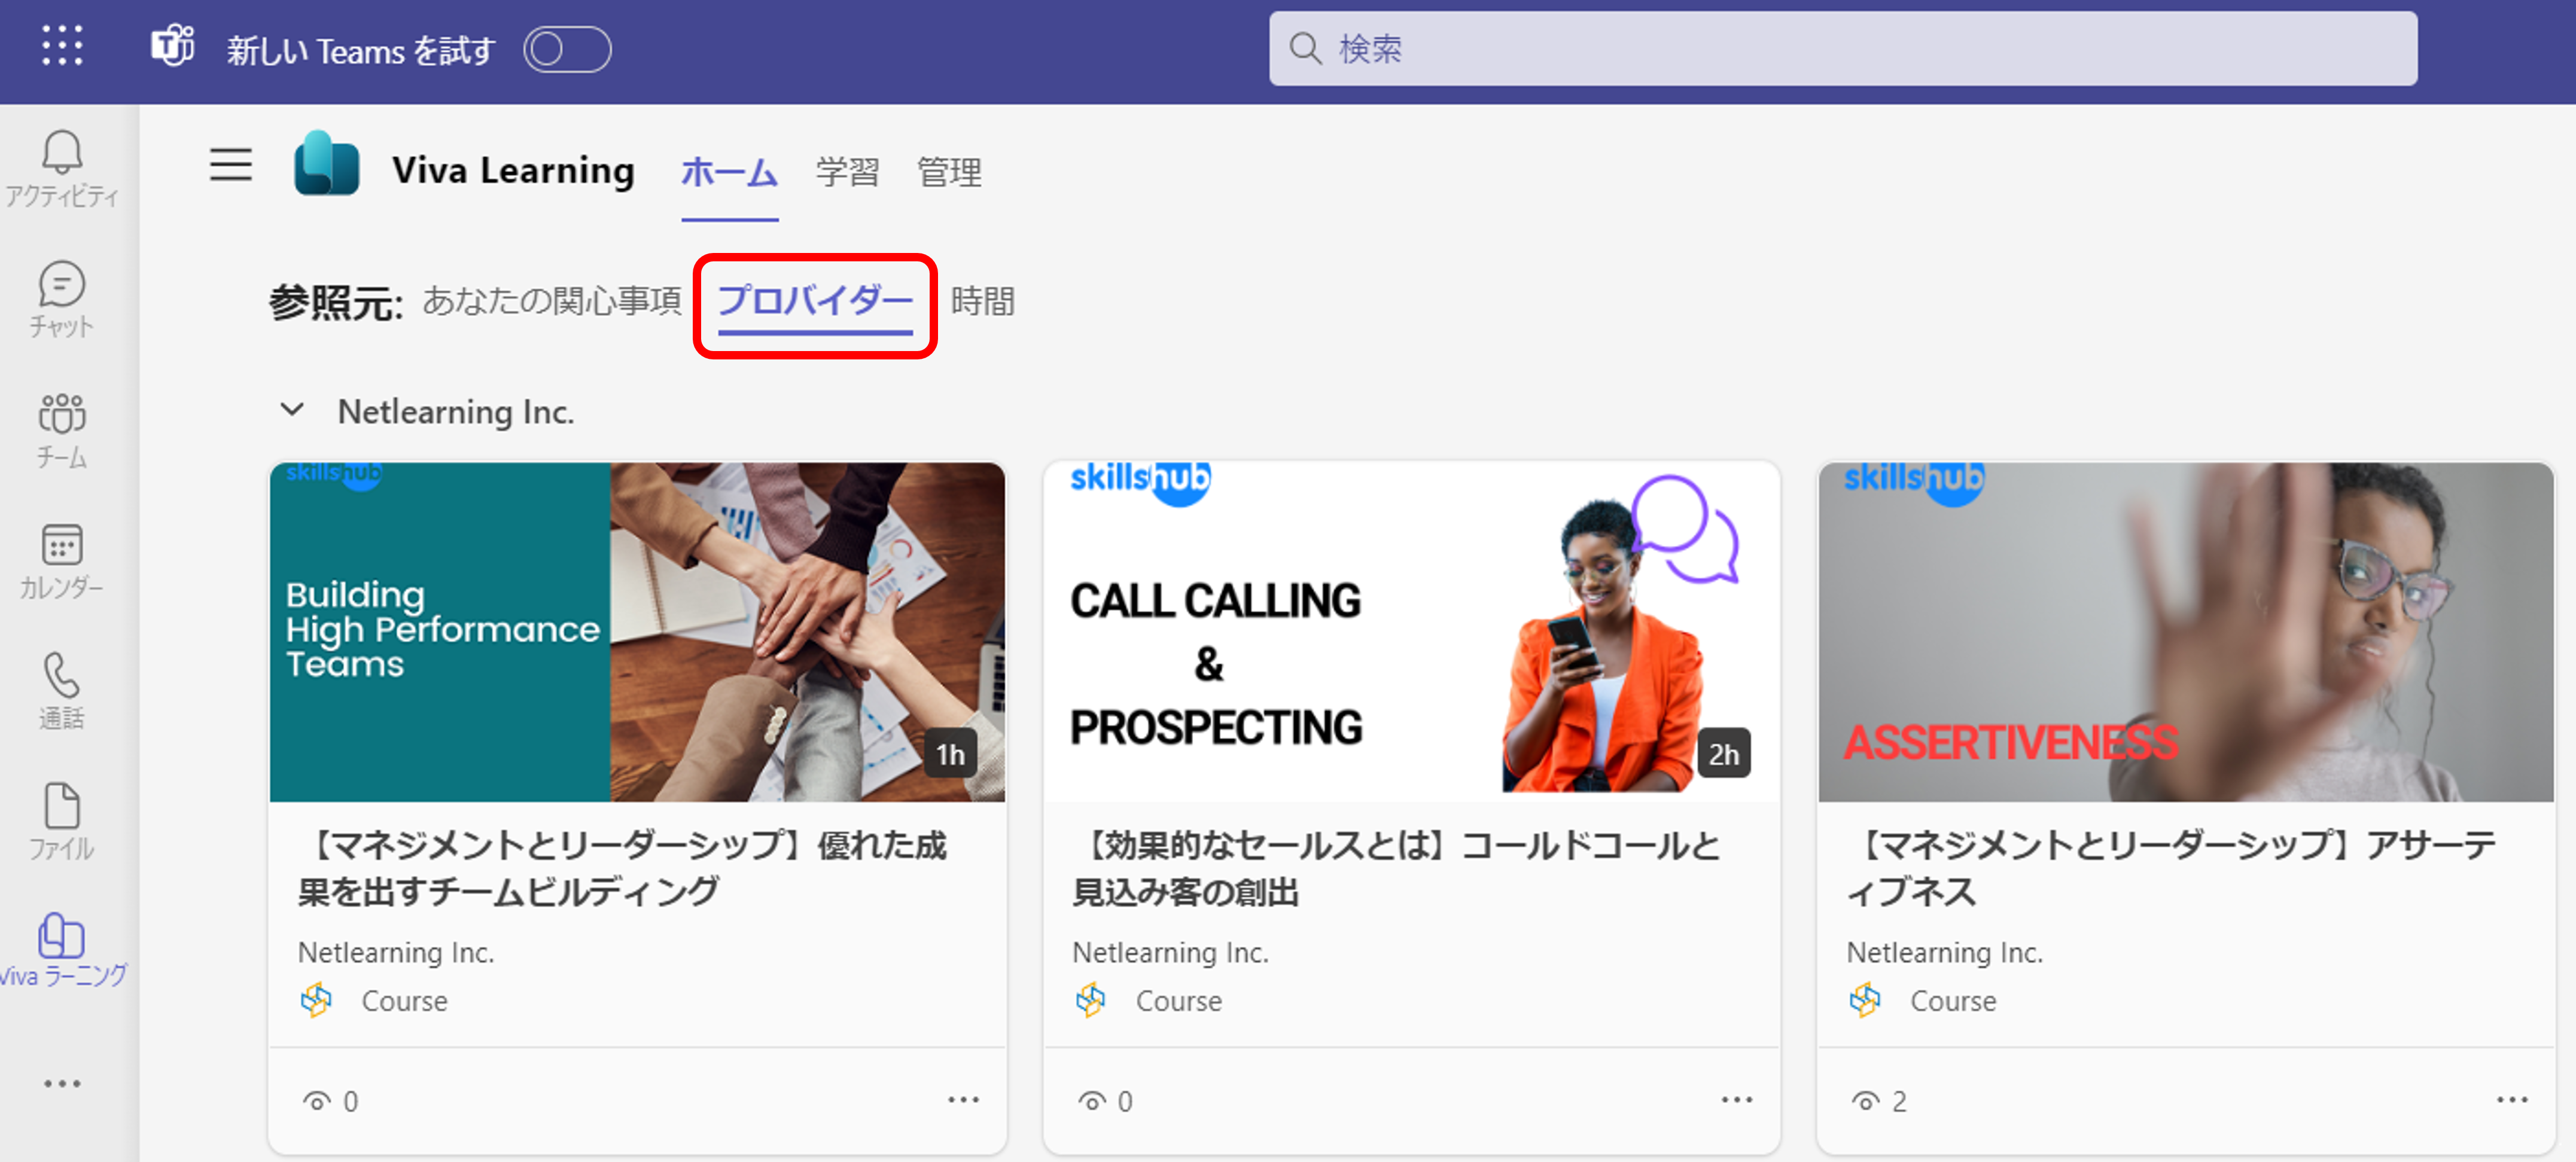
Task: Open more options on コールドコール card
Action: pyautogui.click(x=1737, y=1099)
